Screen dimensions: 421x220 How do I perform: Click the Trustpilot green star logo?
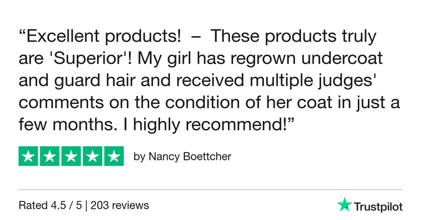344,205
